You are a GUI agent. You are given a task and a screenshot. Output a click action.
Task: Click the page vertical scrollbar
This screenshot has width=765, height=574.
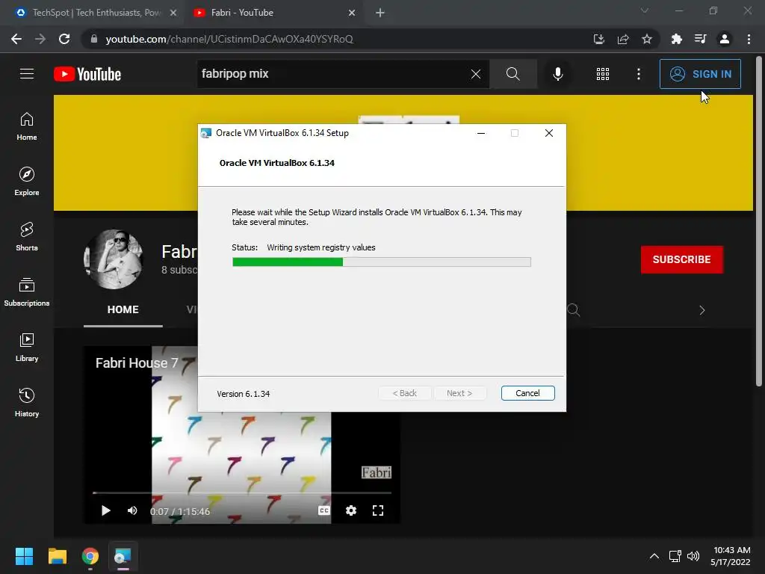(x=759, y=220)
